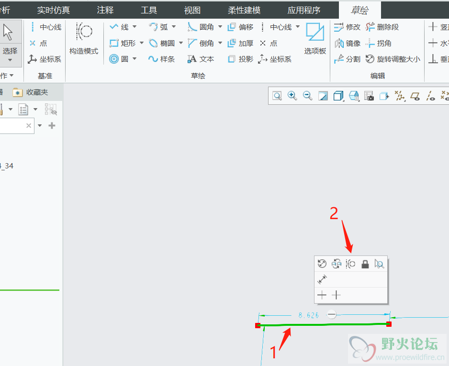Clear the tree search field with X
The width and height of the screenshot is (449, 366).
29,125
